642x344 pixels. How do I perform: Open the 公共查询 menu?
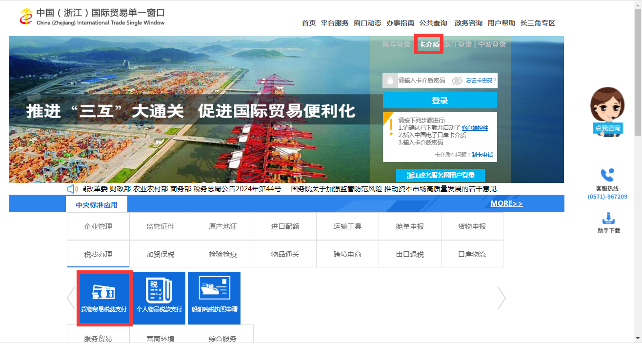click(x=433, y=23)
